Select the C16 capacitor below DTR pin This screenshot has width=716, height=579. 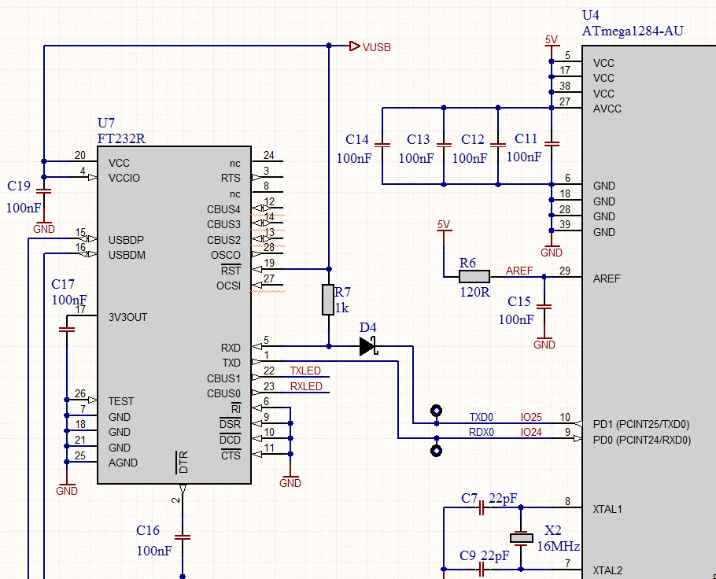pyautogui.click(x=183, y=537)
